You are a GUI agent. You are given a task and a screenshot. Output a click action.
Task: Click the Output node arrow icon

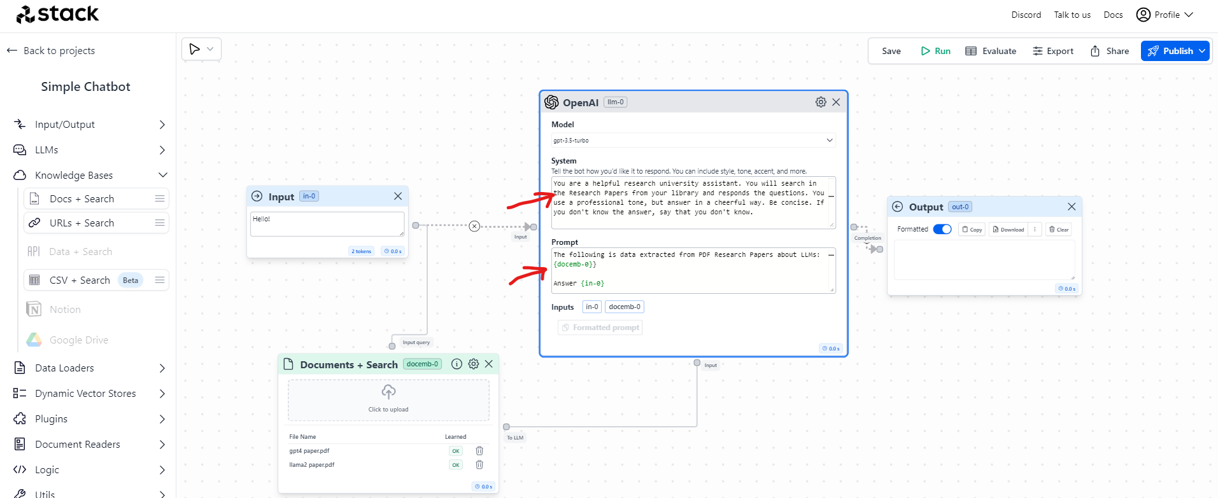pyautogui.click(x=898, y=207)
